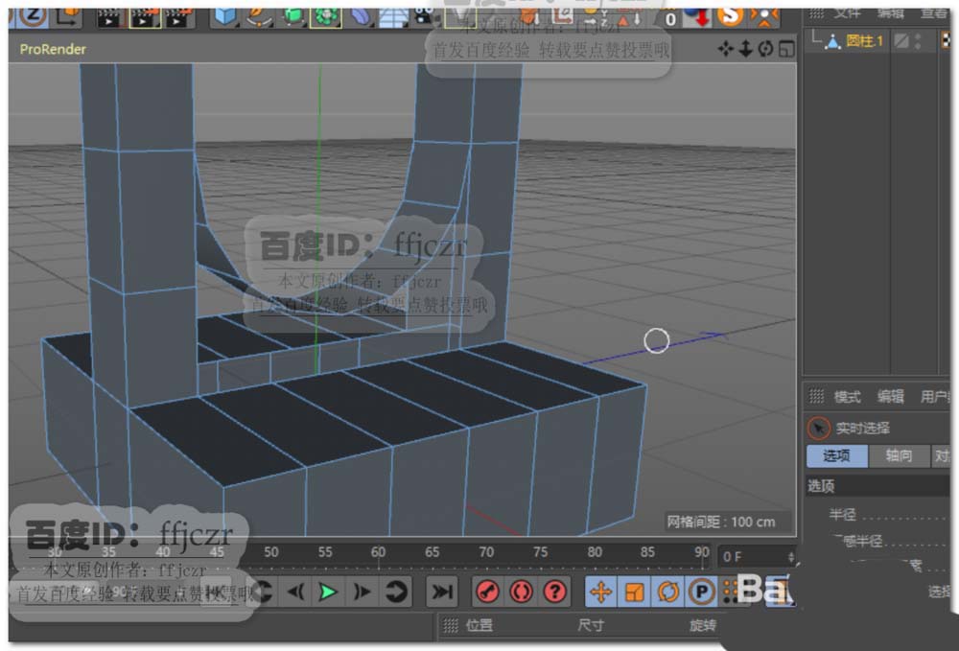Click the green array modeling icon
The height and width of the screenshot is (651, 959).
pos(325,16)
